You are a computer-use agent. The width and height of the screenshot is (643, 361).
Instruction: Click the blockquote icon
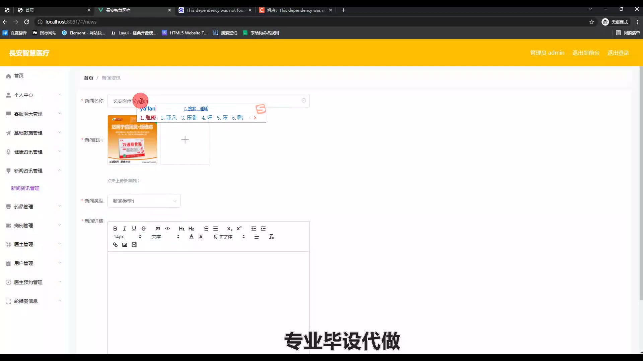pos(158,229)
